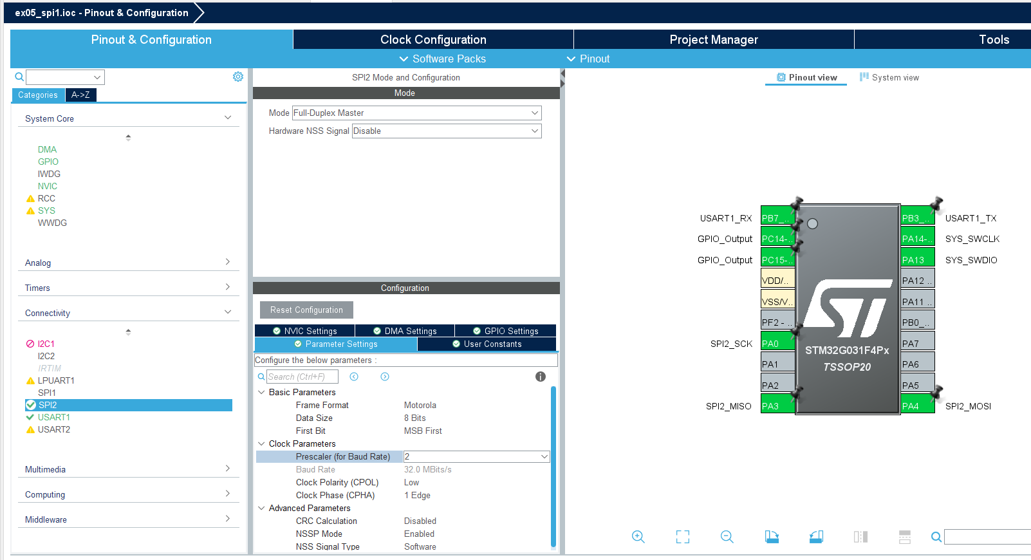This screenshot has width=1031, height=560.
Task: Collapse the Basic Parameters group
Action: 261,392
